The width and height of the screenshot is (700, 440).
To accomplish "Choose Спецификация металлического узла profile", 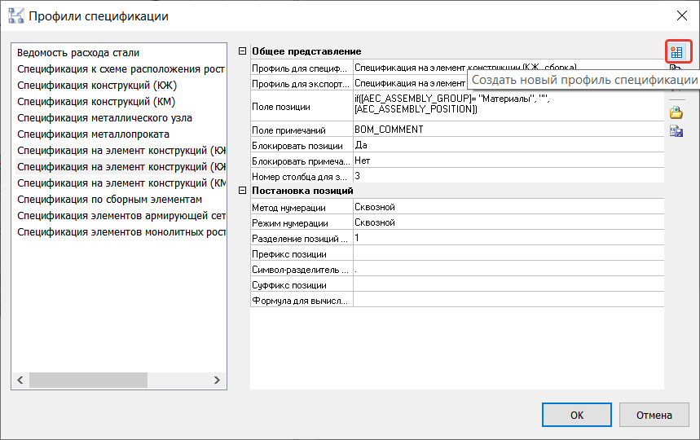I will click(104, 118).
